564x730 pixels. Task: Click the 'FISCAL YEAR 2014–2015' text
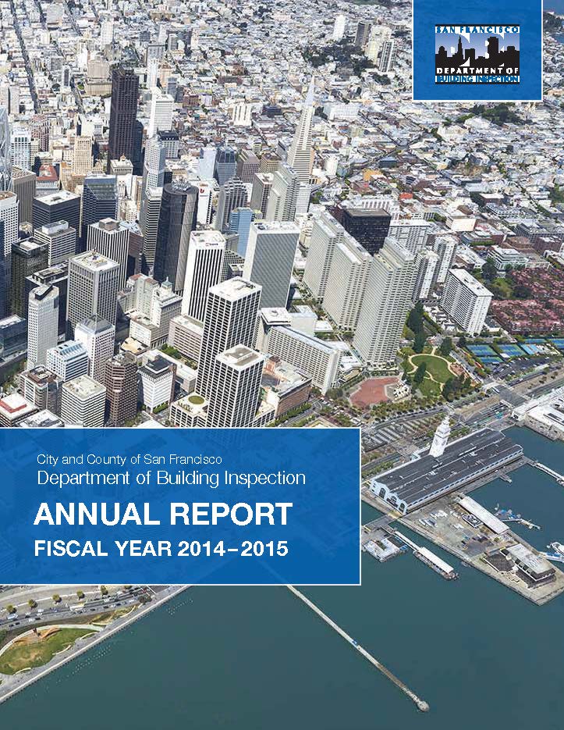point(161,549)
